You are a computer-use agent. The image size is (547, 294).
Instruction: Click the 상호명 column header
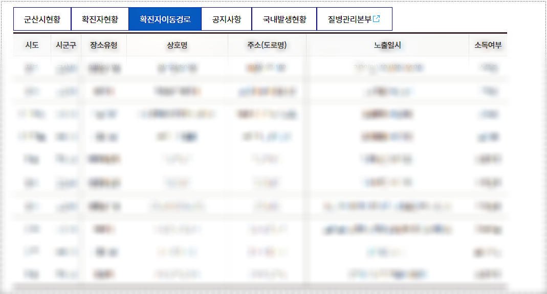tap(177, 45)
